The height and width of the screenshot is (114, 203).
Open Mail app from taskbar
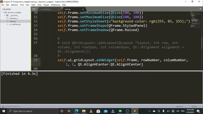[106, 111]
